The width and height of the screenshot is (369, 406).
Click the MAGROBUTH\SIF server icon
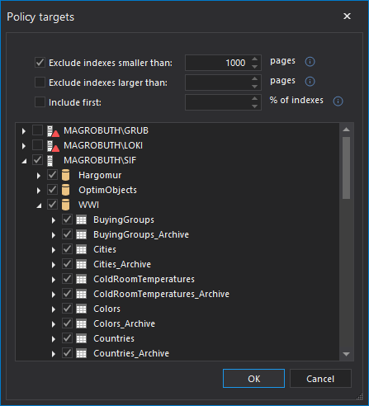coord(50,161)
